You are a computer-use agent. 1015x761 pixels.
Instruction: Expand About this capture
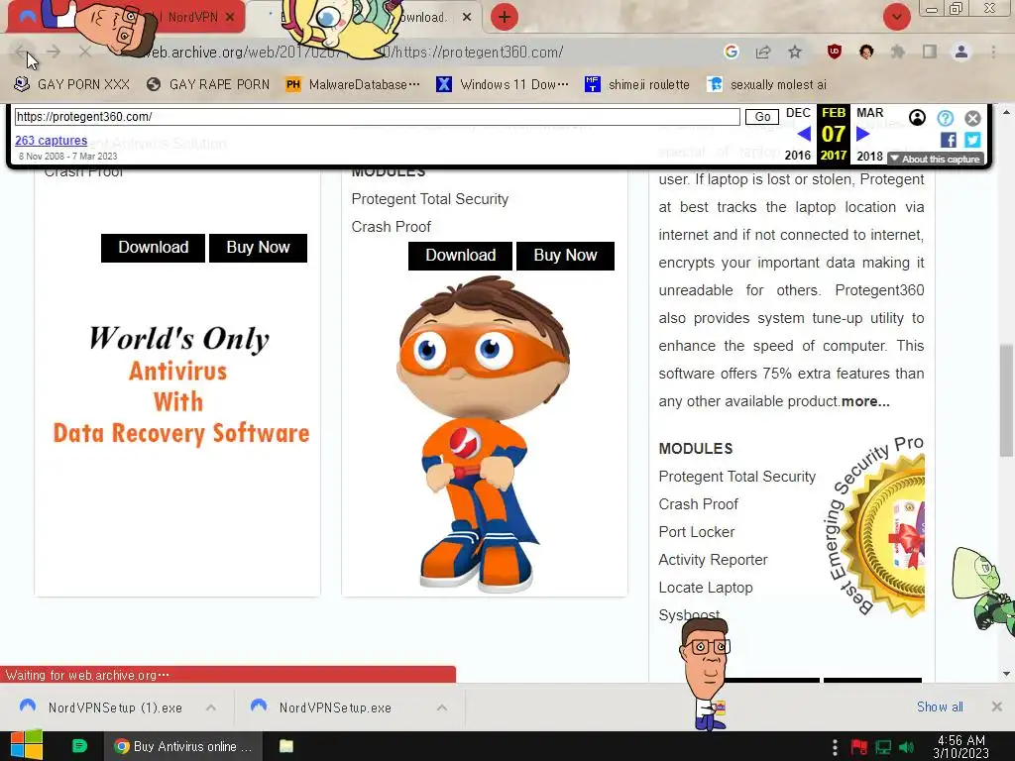(x=936, y=160)
